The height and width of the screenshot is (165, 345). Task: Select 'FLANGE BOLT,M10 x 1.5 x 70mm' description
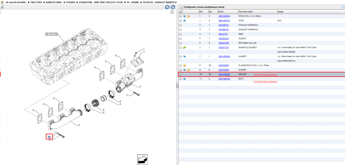click(x=254, y=65)
